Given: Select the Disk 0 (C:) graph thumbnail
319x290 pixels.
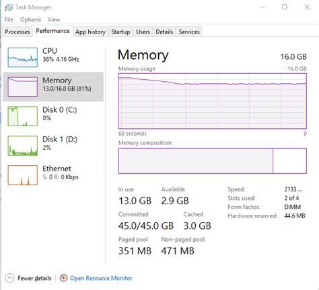Looking at the screenshot, I should pos(23,116).
